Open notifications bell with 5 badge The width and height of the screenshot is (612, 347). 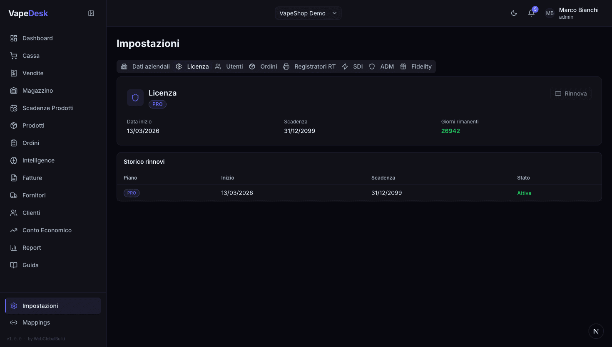coord(531,13)
